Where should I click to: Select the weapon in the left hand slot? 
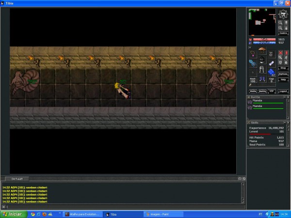pyautogui.click(x=253, y=63)
